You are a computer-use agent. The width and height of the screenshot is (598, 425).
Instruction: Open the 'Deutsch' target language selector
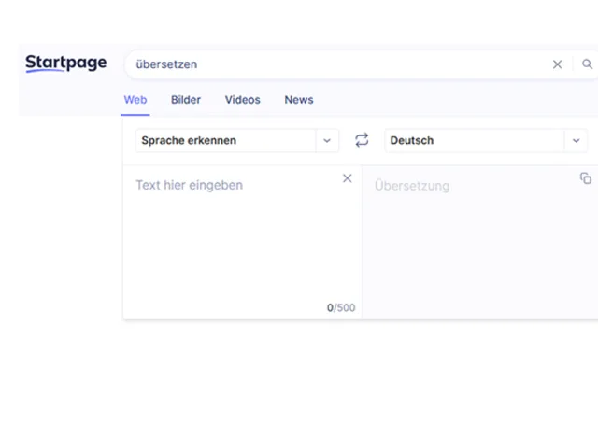click(x=474, y=141)
